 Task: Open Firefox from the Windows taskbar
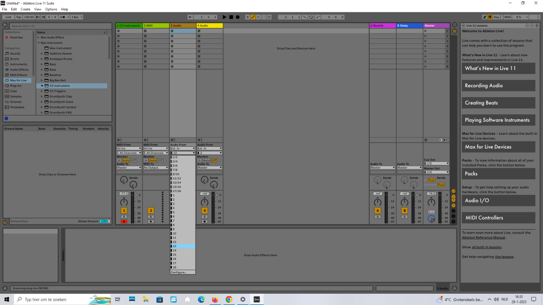(215, 299)
